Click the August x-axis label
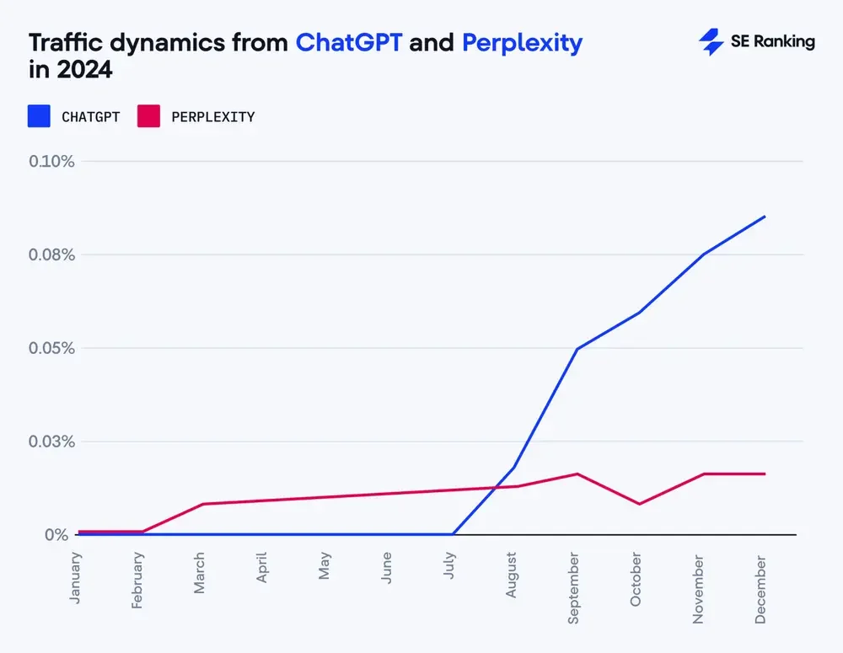This screenshot has width=843, height=653. pyautogui.click(x=511, y=575)
